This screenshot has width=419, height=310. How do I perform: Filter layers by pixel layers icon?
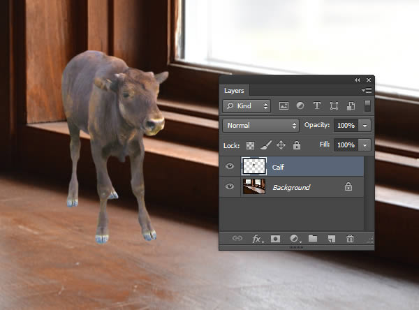[284, 106]
